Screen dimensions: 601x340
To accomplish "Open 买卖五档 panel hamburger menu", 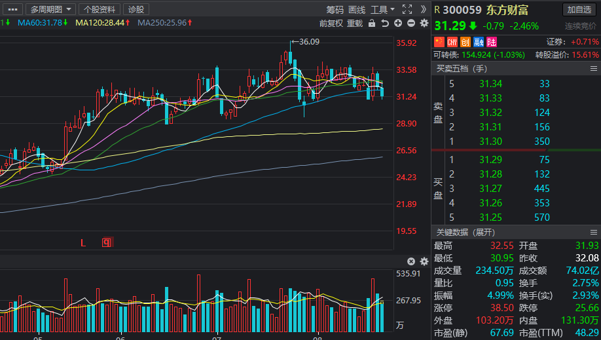I will click(x=593, y=69).
